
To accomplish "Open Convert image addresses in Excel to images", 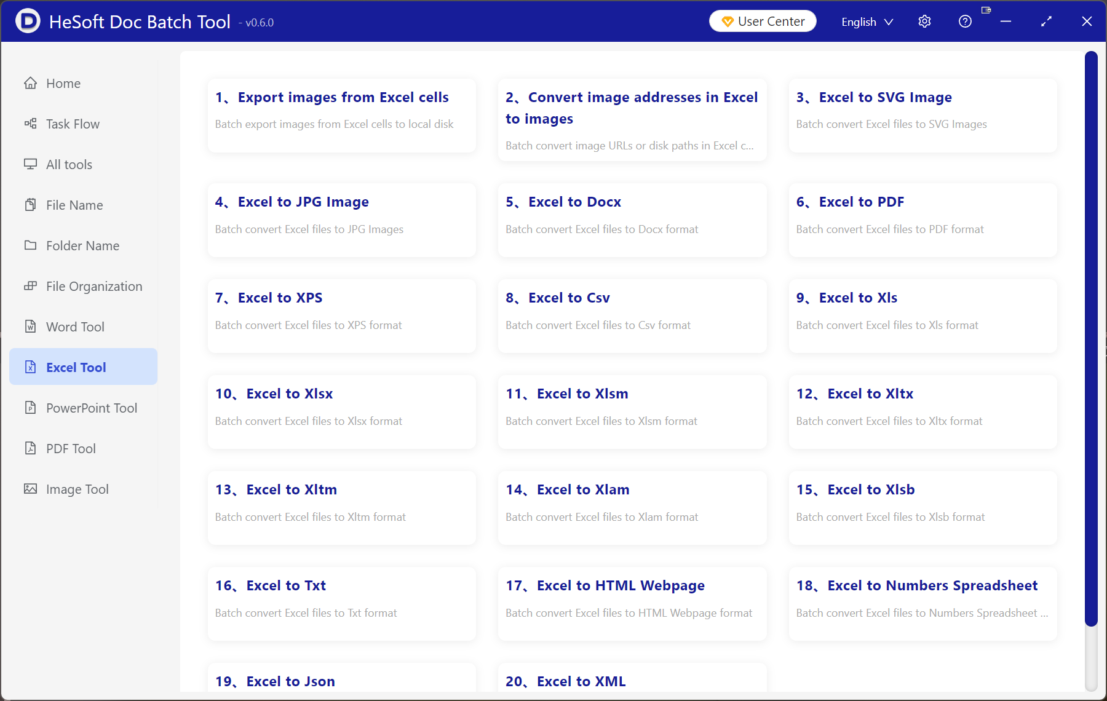I will tap(632, 120).
